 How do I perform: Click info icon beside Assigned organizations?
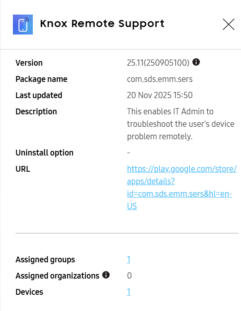(x=106, y=275)
